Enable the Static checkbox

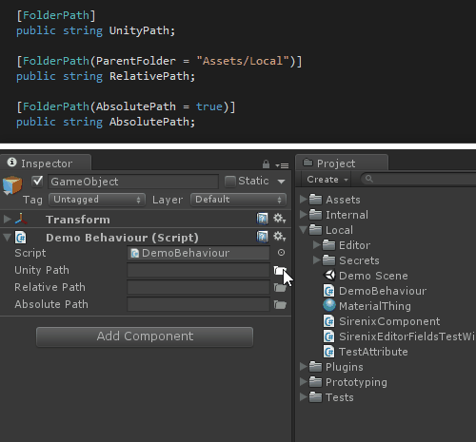(229, 182)
